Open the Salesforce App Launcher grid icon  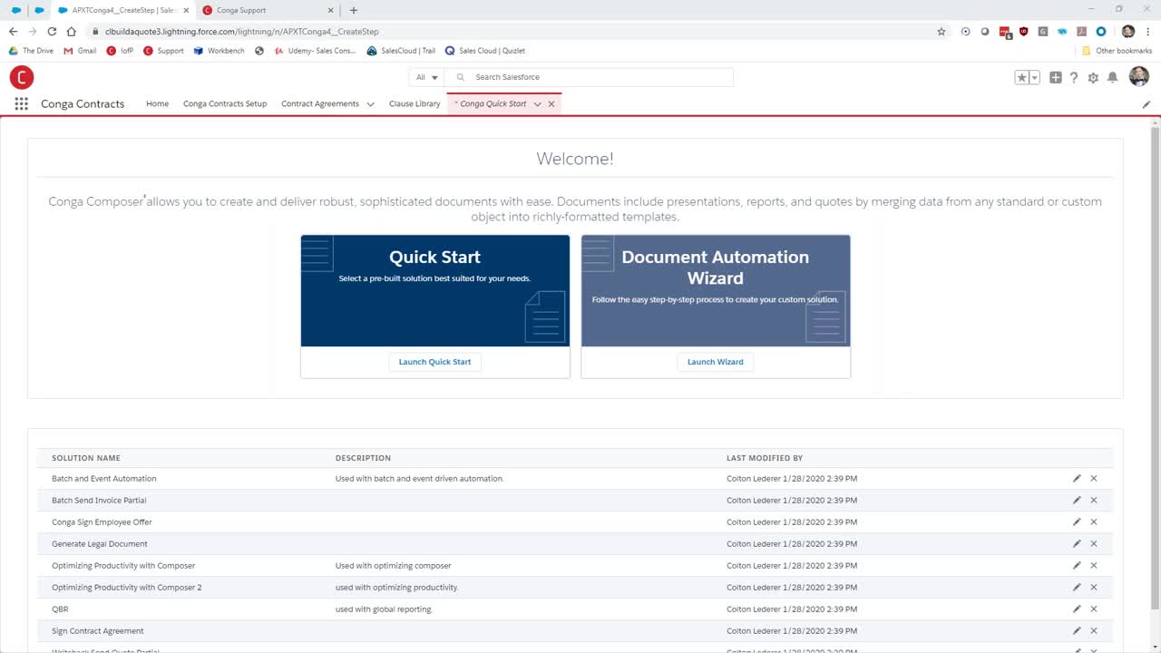(20, 103)
